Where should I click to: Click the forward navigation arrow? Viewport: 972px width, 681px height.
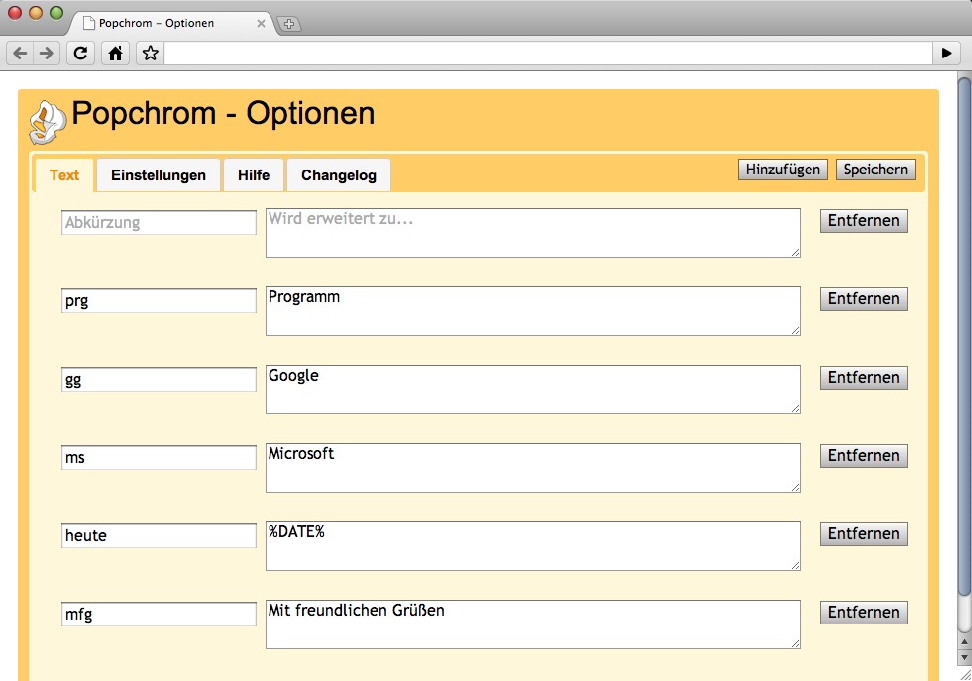point(44,54)
